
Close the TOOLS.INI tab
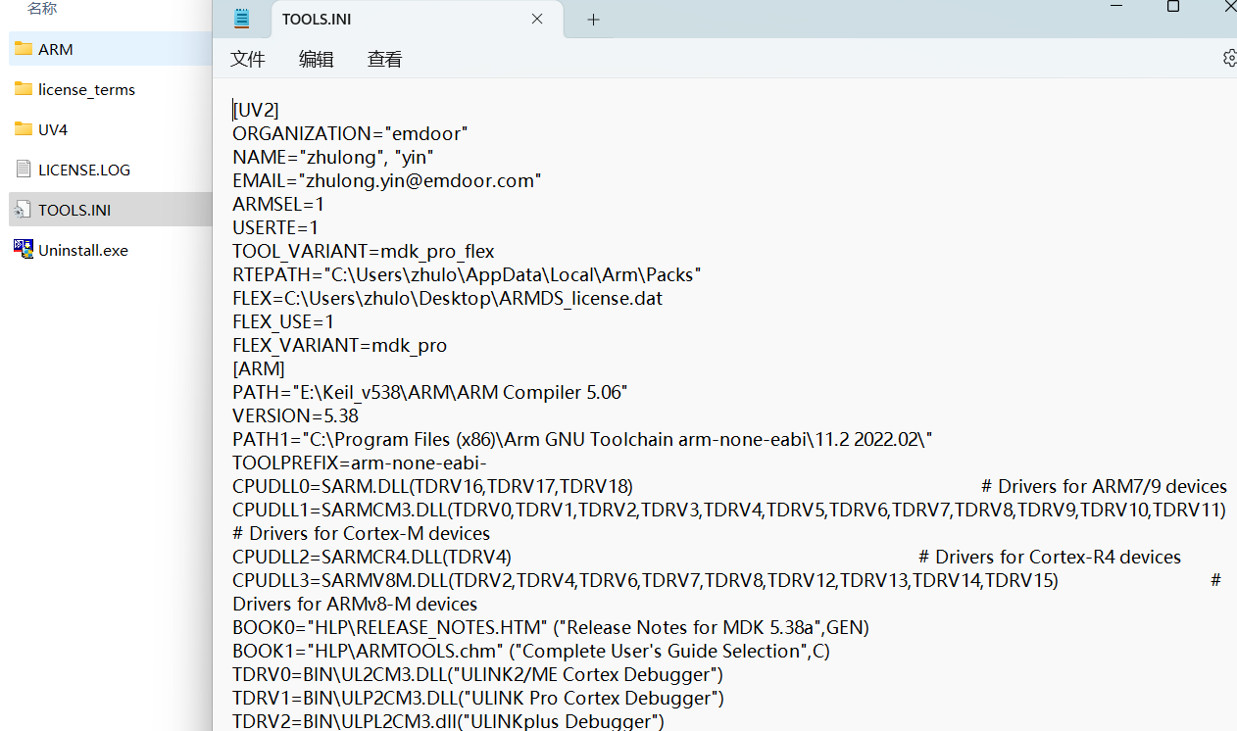[537, 19]
